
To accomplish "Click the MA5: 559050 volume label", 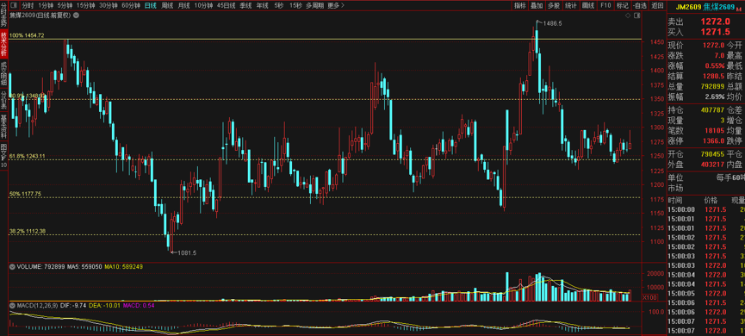I will click(84, 267).
